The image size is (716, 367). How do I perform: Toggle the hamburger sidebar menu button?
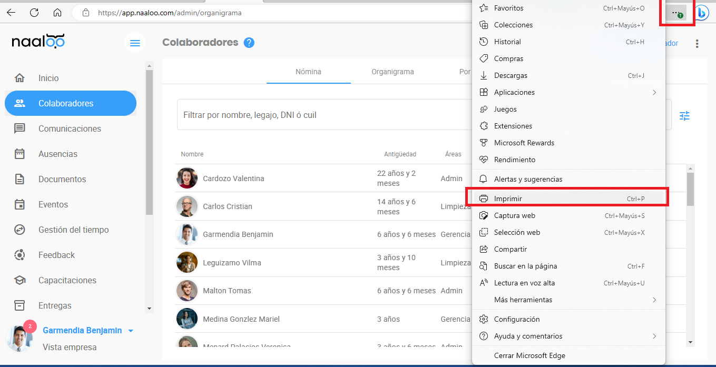tap(135, 43)
